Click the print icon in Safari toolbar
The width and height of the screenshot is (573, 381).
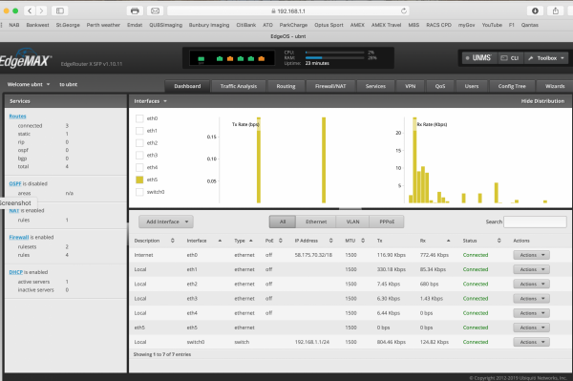(x=135, y=11)
